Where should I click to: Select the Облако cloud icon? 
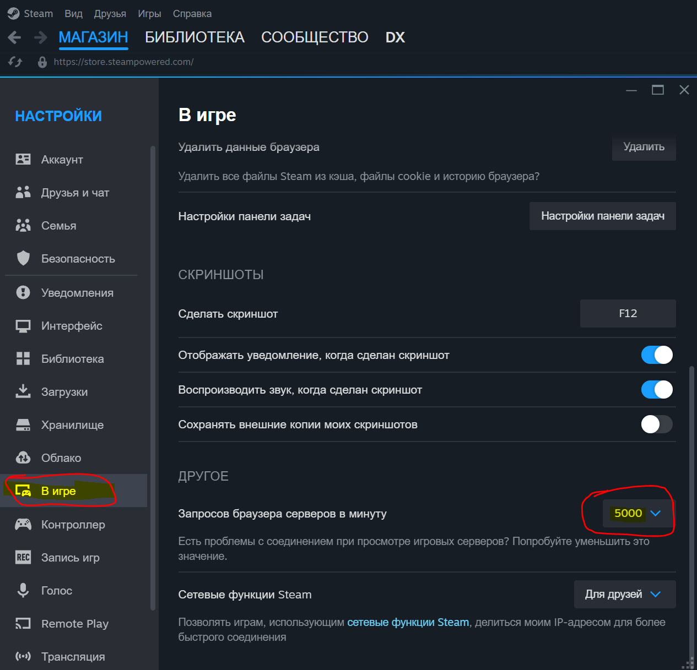pyautogui.click(x=23, y=457)
